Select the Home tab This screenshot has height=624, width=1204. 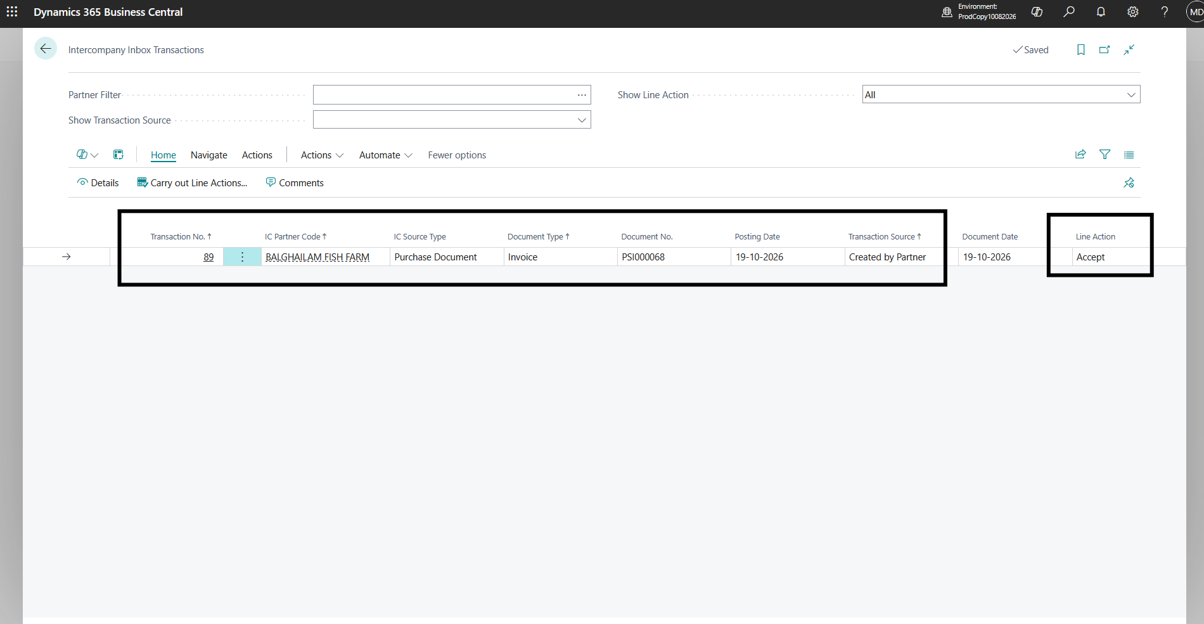pyautogui.click(x=163, y=155)
